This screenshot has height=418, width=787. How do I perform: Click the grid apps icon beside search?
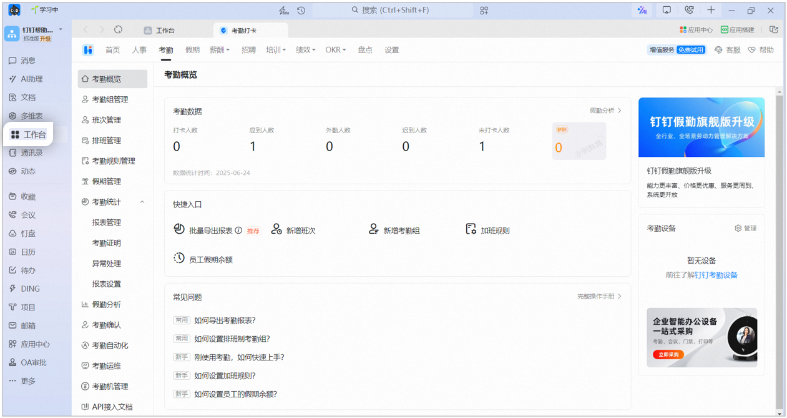(x=484, y=11)
